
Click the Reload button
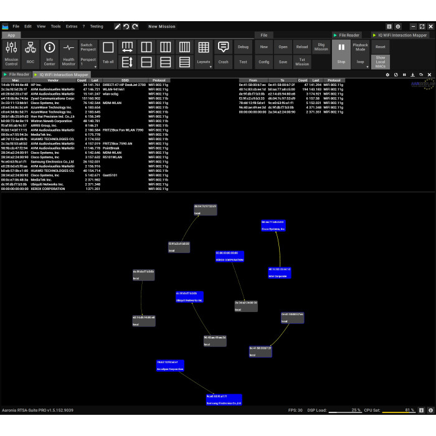tap(301, 47)
